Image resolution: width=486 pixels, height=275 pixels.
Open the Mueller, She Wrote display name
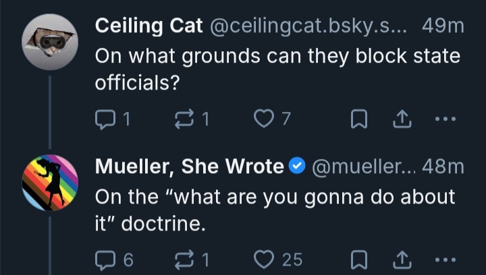[189, 166]
